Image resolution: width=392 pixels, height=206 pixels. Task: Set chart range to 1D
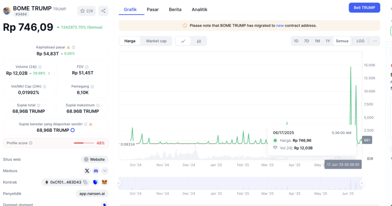296,41
